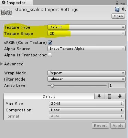The image size is (128, 138).
Task: Select the Android platform override tab
Action: [x=120, y=96]
